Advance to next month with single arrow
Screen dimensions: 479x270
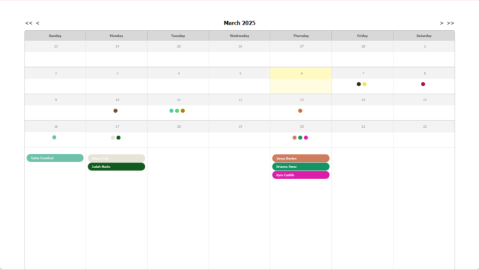441,23
